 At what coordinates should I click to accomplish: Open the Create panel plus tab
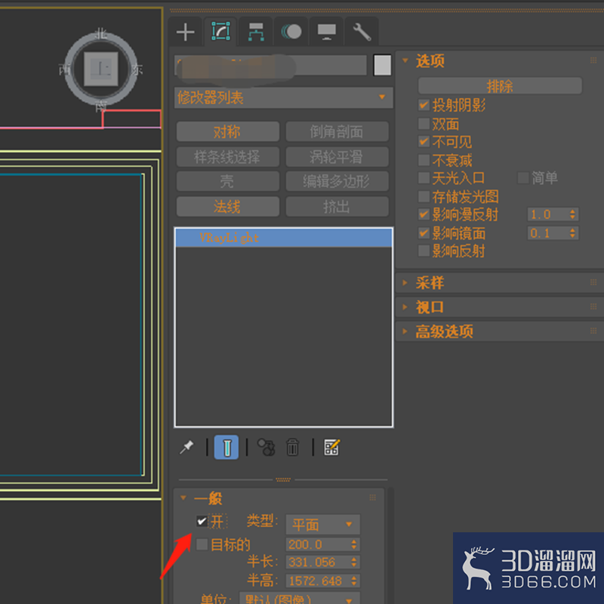(x=185, y=32)
